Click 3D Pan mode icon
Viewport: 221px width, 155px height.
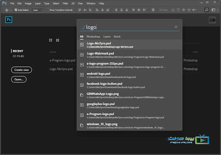[184, 10]
